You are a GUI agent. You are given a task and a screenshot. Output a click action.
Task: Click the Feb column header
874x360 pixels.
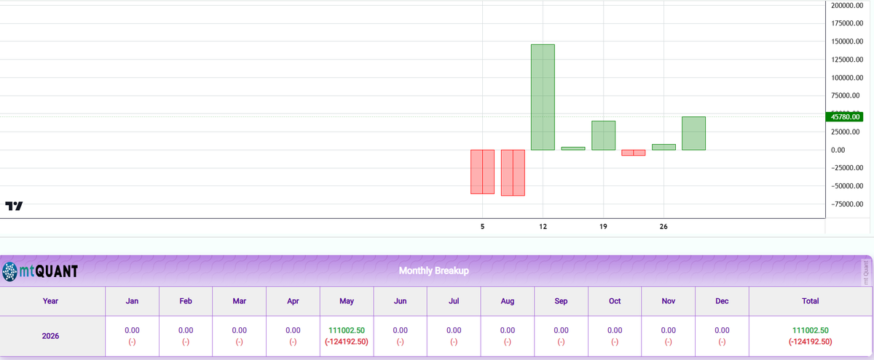coord(186,300)
